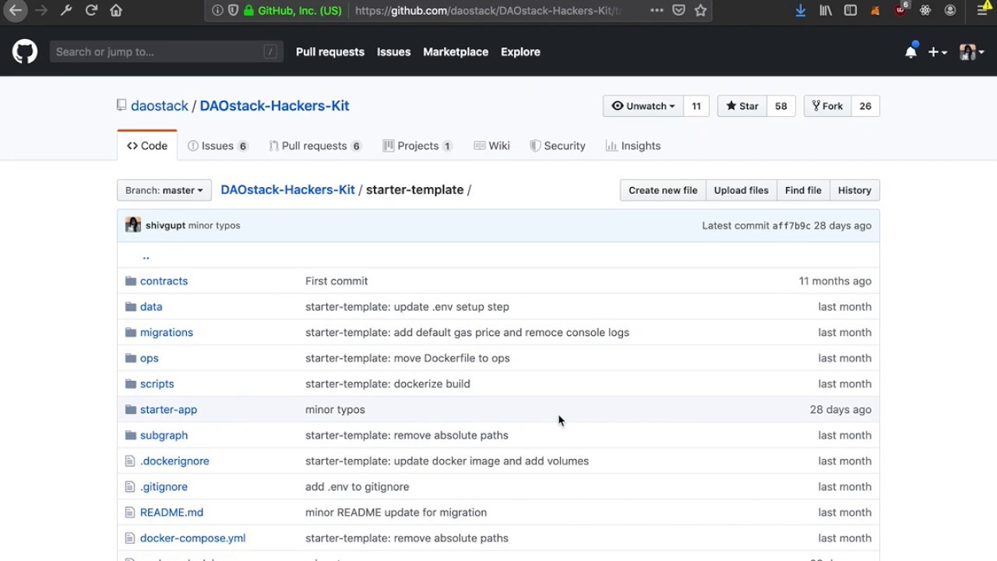Click the React devtools extension icon
Screen dimensions: 997x561
925,10
